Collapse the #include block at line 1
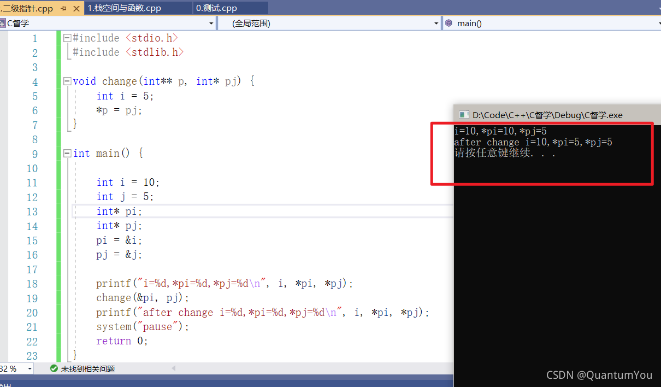The height and width of the screenshot is (387, 661). coord(67,38)
